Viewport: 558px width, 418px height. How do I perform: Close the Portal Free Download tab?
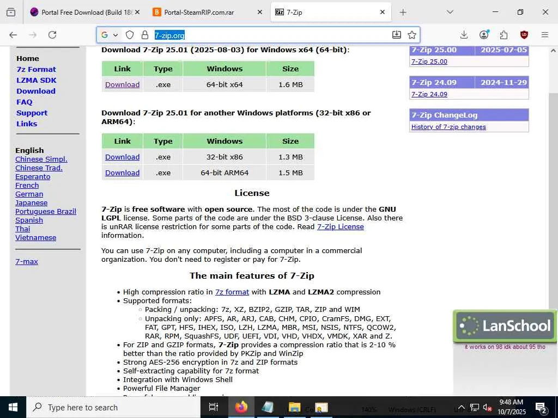(137, 12)
